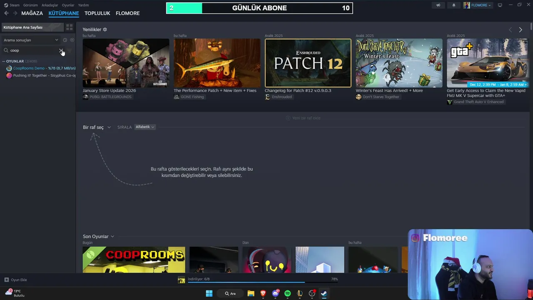Click CoopRooms Demo game icon in list

[9, 68]
